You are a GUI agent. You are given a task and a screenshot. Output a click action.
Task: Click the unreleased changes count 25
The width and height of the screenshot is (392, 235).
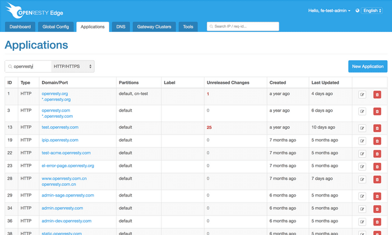pos(209,127)
